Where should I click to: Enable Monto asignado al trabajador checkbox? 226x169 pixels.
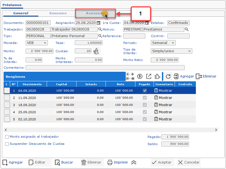point(7,137)
